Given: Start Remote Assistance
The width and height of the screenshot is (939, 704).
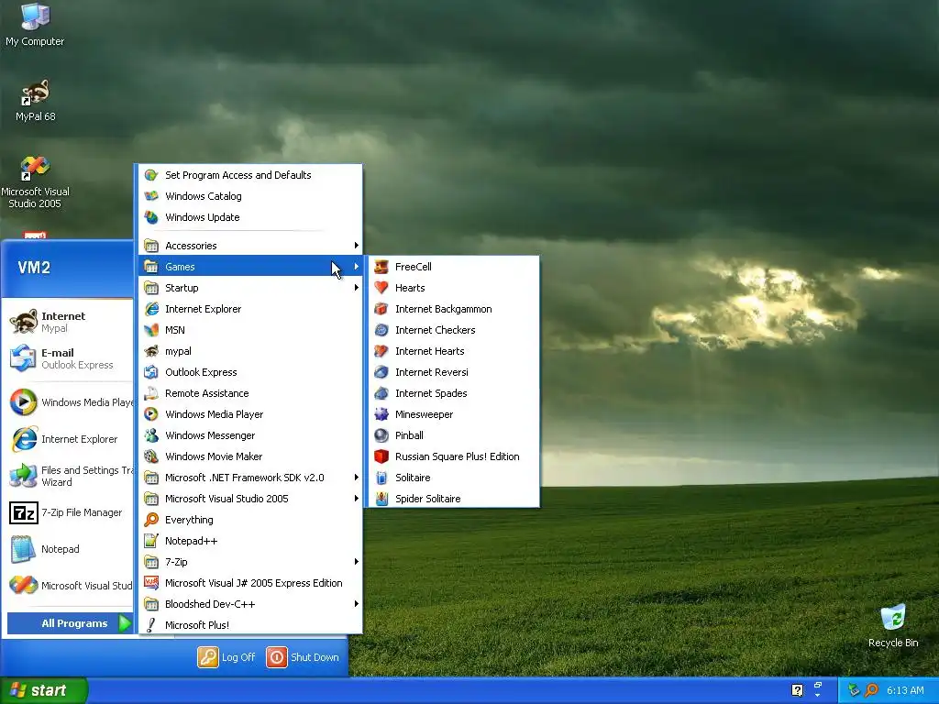Looking at the screenshot, I should 250,393.
